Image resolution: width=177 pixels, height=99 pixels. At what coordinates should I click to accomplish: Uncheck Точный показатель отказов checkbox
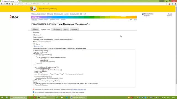tap(33, 42)
